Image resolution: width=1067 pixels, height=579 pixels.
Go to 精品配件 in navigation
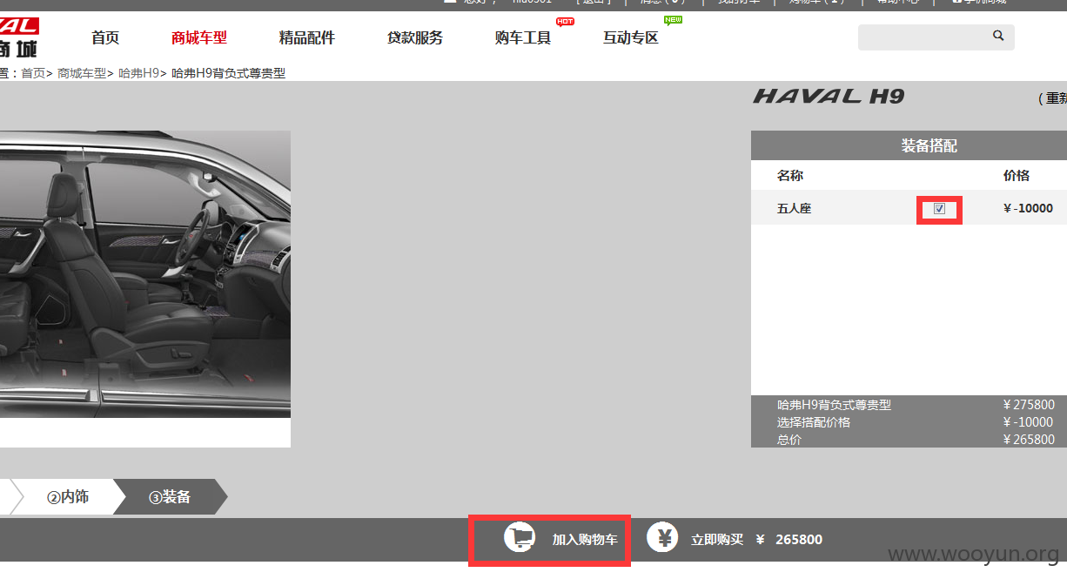coord(307,37)
